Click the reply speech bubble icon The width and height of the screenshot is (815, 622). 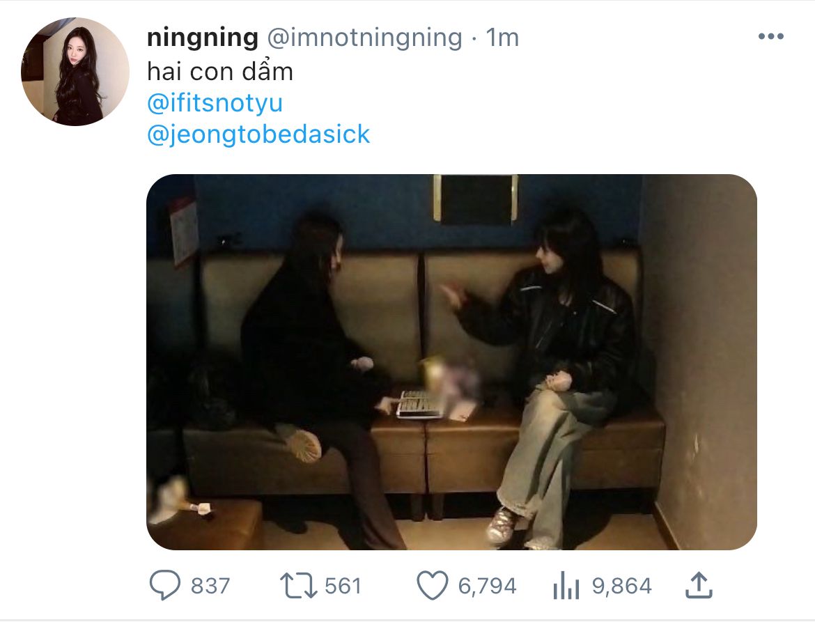pos(164,586)
